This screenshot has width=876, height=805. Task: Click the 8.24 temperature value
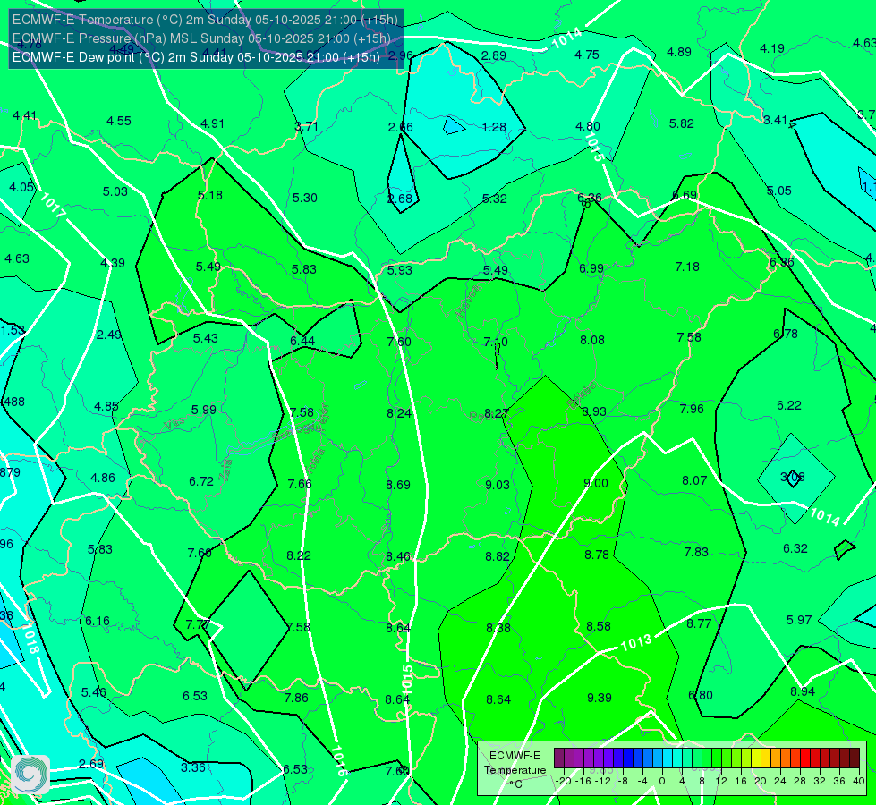click(x=399, y=413)
